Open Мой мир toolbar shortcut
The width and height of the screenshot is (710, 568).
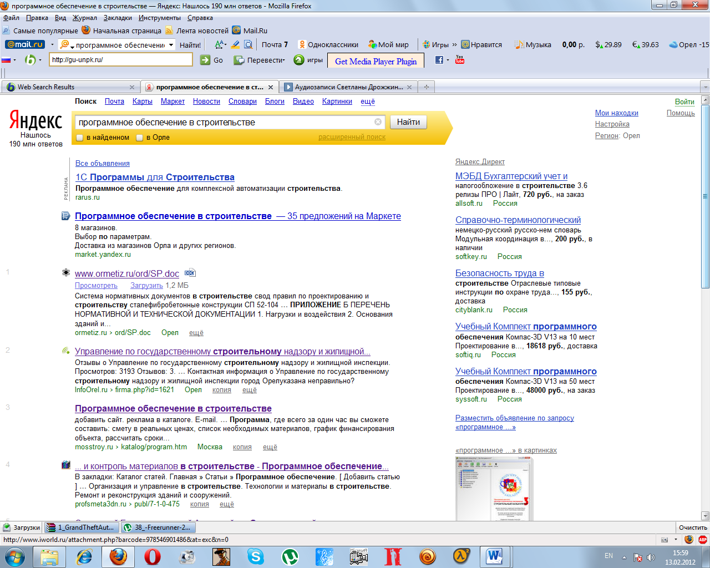[388, 44]
